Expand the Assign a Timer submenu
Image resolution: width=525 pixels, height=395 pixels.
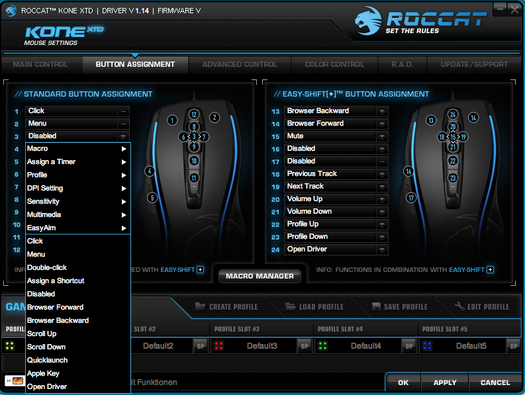click(78, 161)
